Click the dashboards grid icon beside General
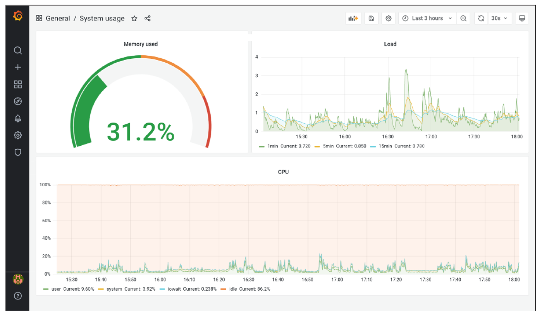The image size is (542, 315). pos(39,18)
